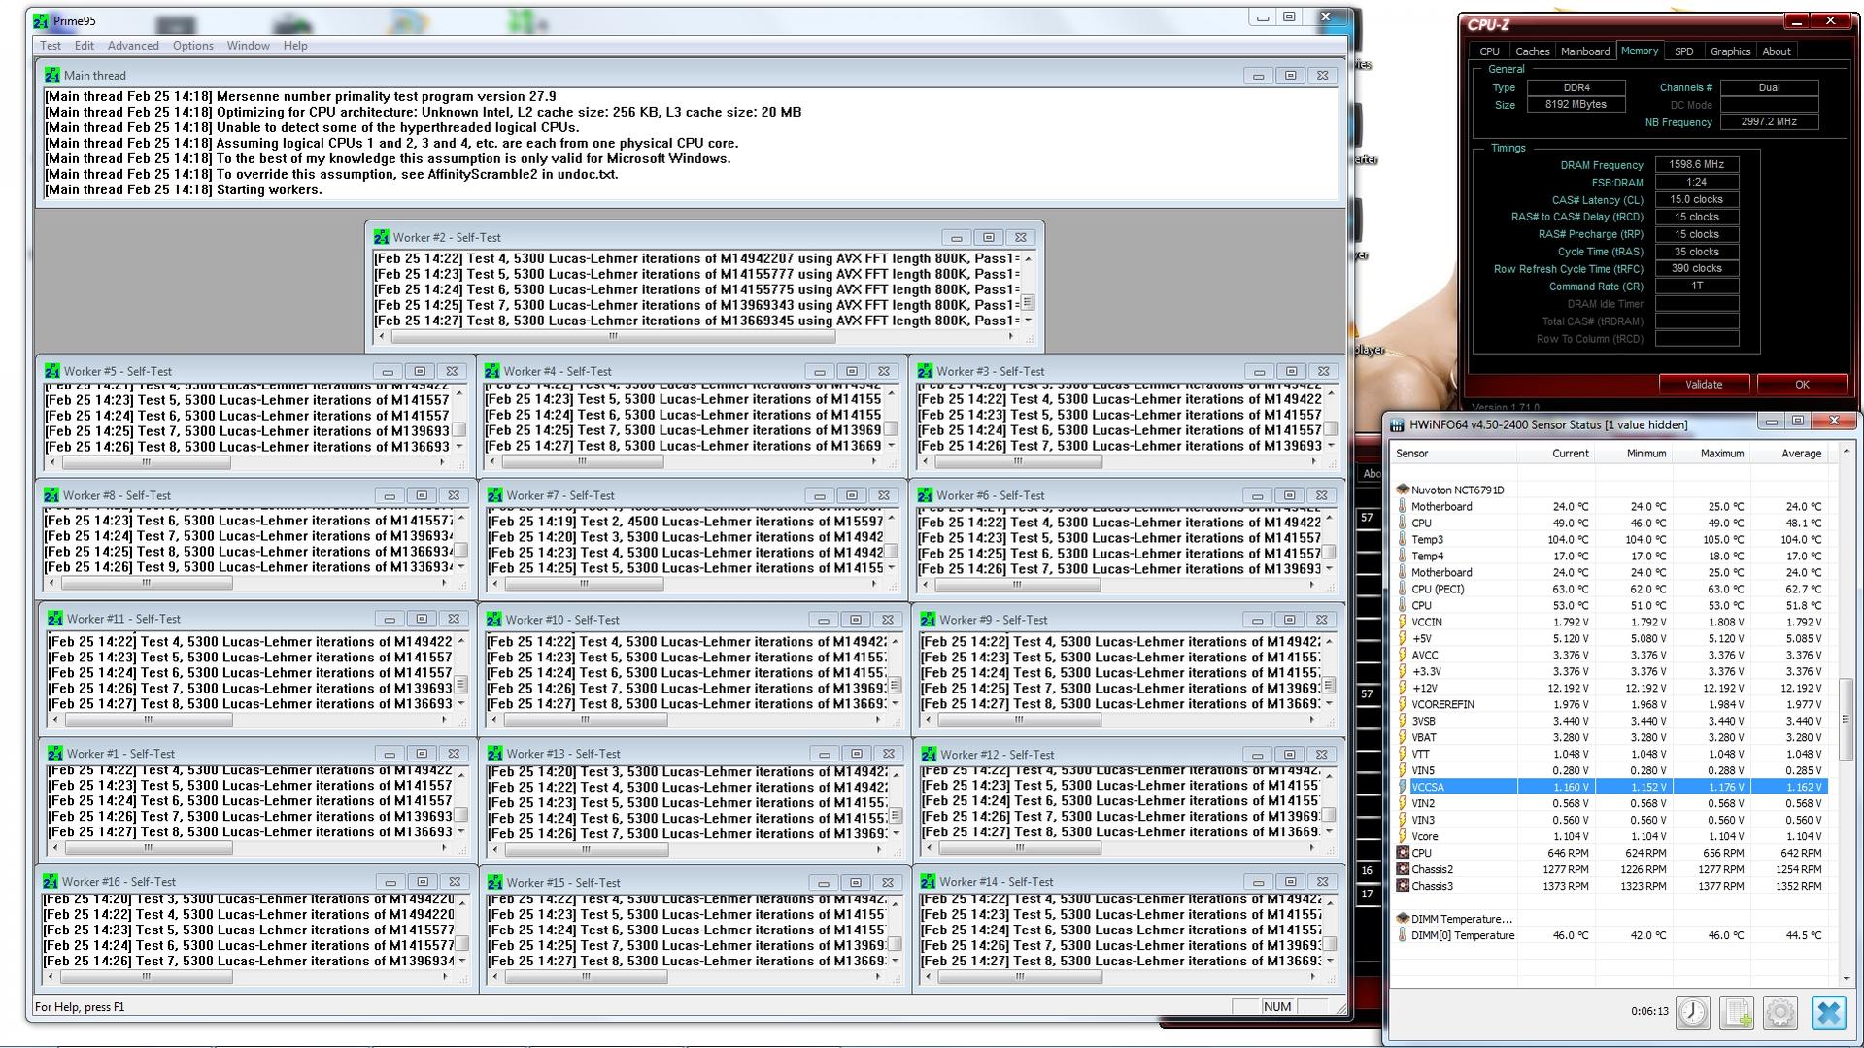
Task: Select the VCOREREFIN sensor row
Action: pyautogui.click(x=1610, y=704)
